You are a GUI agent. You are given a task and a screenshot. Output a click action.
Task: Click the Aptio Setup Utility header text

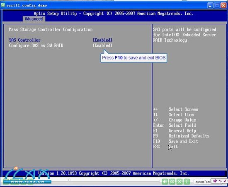click(x=114, y=14)
